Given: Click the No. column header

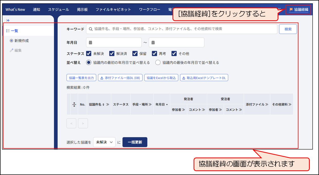Looking at the screenshot, I should pos(83,104).
